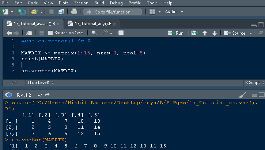
Task: Click the compile report notebook icon
Action: pyautogui.click(x=121, y=33)
